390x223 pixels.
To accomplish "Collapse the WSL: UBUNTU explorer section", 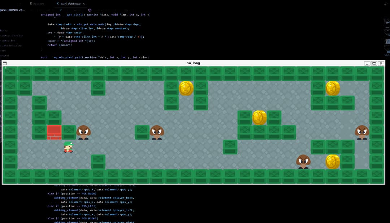I will [13, 10].
